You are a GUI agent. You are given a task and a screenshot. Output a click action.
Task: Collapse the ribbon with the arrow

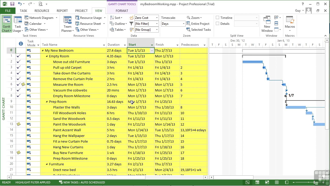click(x=326, y=36)
